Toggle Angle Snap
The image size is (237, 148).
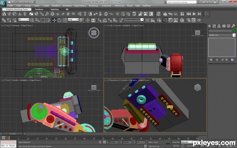tap(105, 20)
